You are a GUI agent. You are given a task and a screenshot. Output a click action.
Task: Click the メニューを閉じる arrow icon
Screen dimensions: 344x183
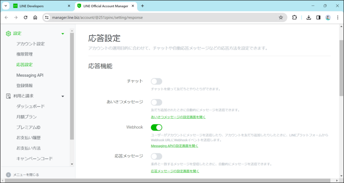point(8,175)
